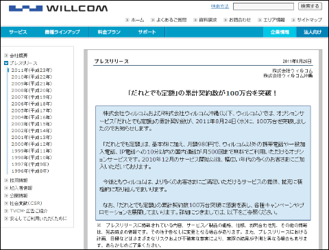Viewport: 329px width, 250px height.
Task: Focus the search input field
Action: click(x=263, y=6)
